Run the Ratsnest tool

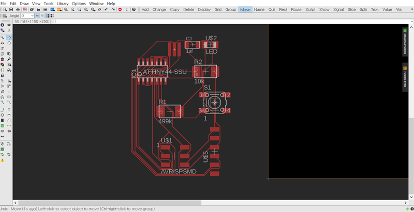[x=3, y=144]
